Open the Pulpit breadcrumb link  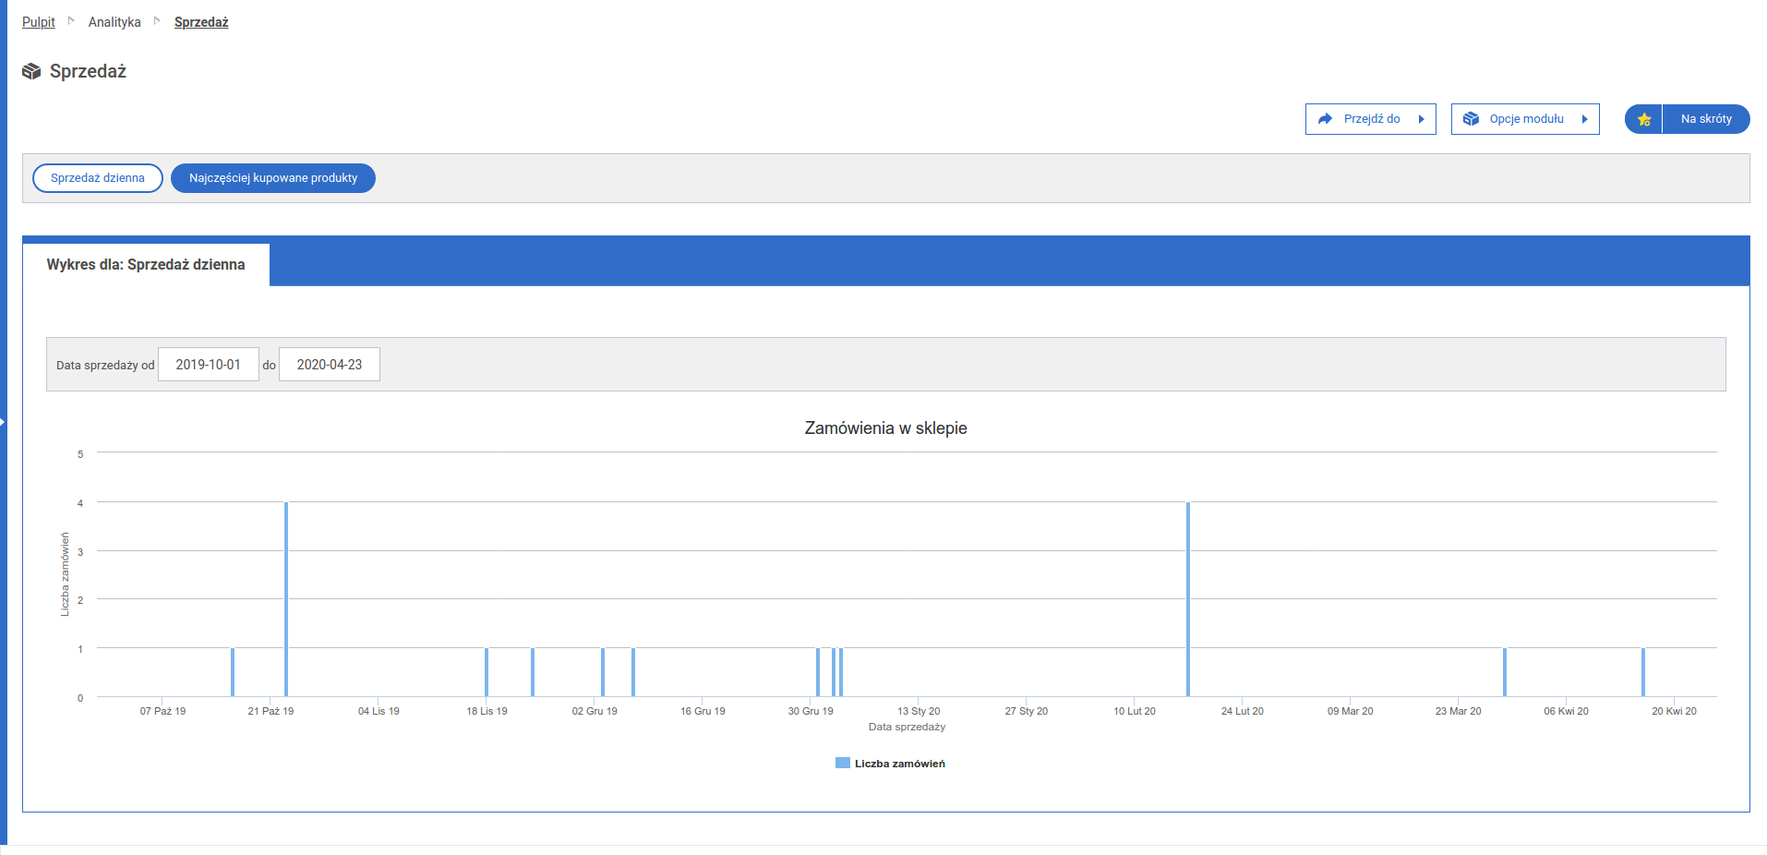click(x=39, y=22)
